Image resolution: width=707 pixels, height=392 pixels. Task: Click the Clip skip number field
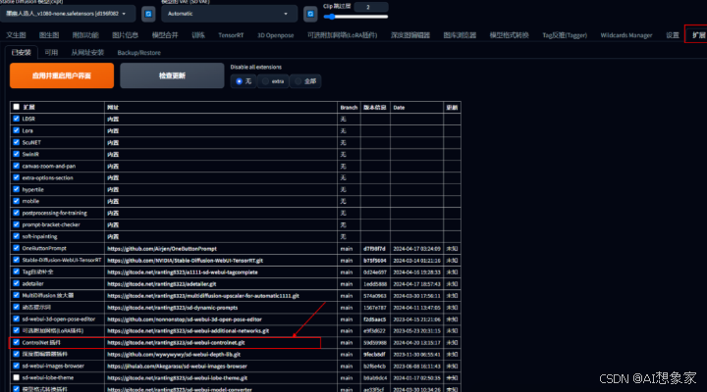(x=370, y=7)
